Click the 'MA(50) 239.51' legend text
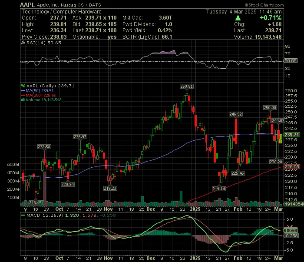The height and width of the screenshot is (262, 304). click(40, 91)
